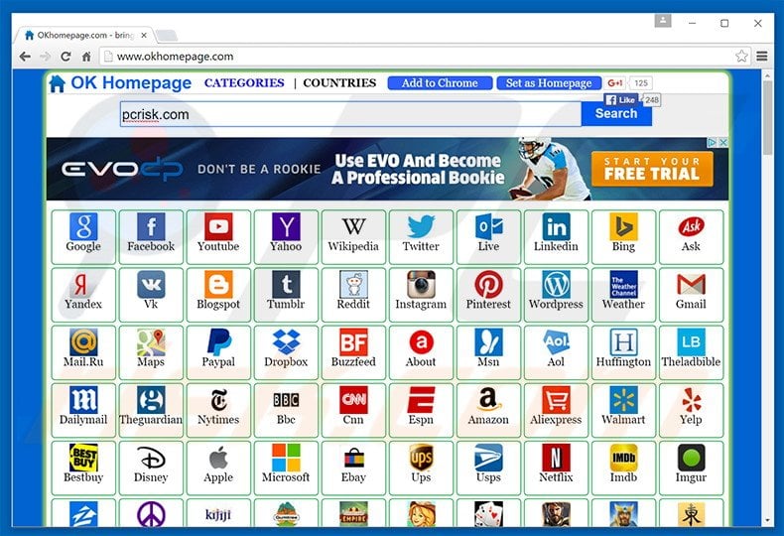This screenshot has width=784, height=536.
Task: Open the Yandex tile
Action: [83, 295]
